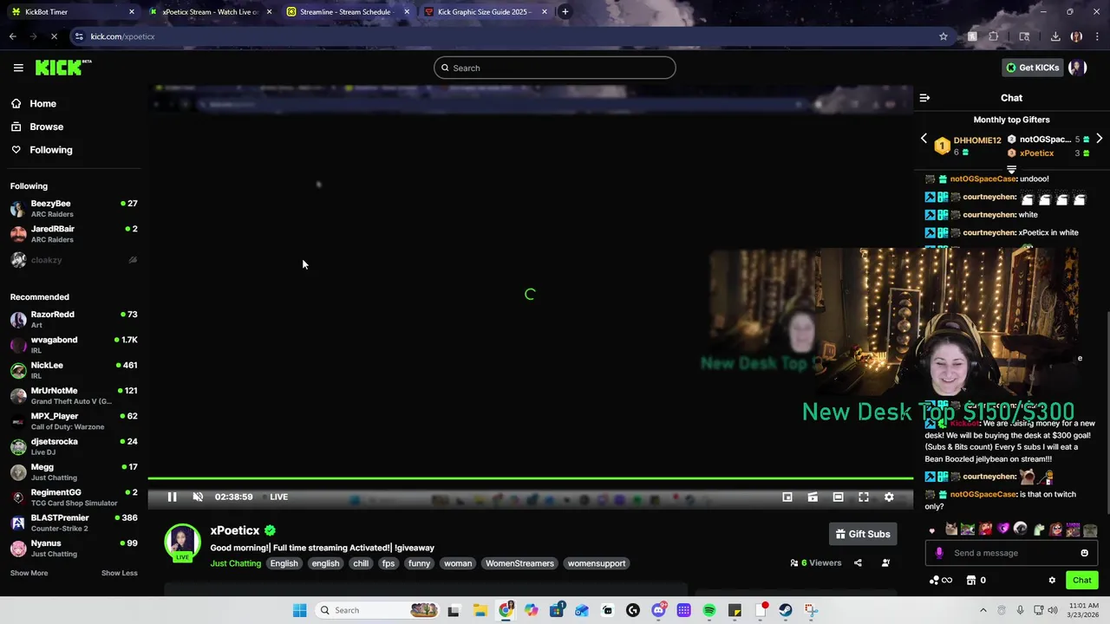Show previous top gifters page
The image size is (1110, 624).
(x=924, y=139)
